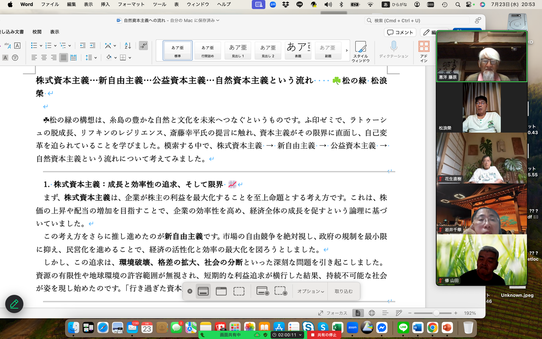Apply the 見出し 1 style
The width and height of the screenshot is (542, 339).
[x=238, y=50]
